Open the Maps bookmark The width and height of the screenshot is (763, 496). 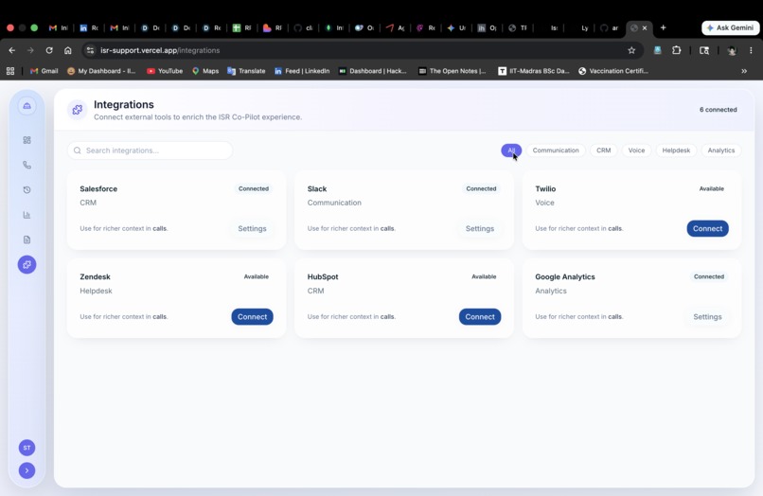205,71
